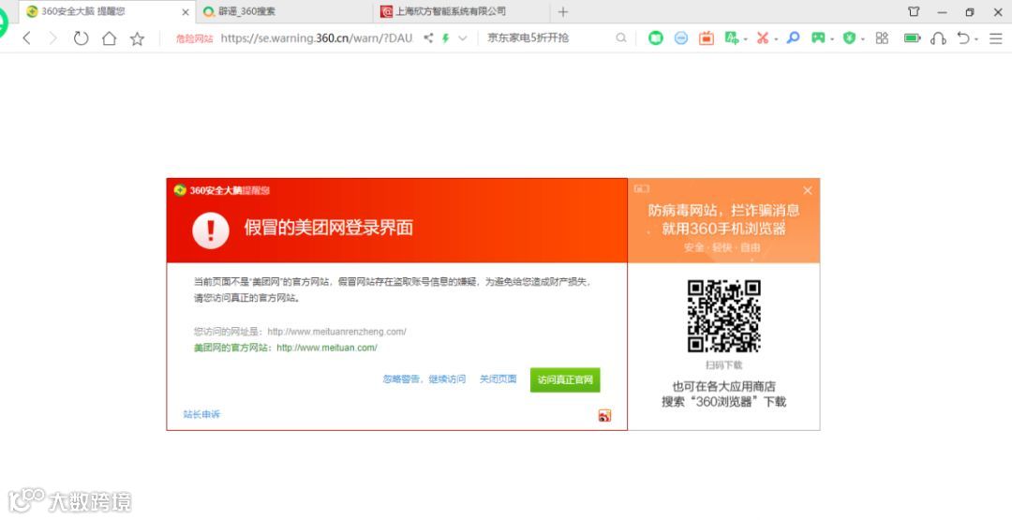The image size is (1012, 520).
Task: Click the search magnifier in search box
Action: point(621,38)
